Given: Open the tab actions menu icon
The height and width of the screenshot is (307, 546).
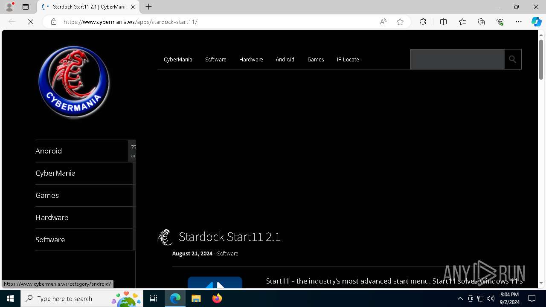Looking at the screenshot, I should (x=26, y=7).
